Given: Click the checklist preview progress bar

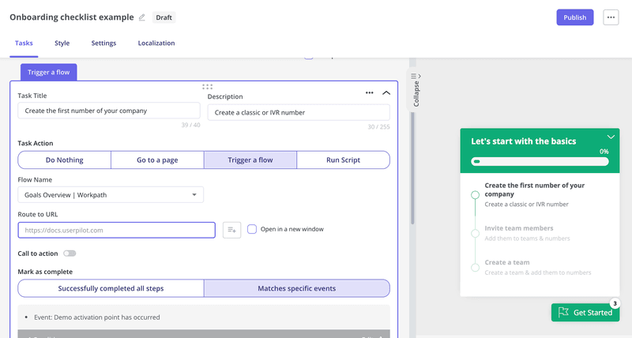Looking at the screenshot, I should [x=540, y=162].
